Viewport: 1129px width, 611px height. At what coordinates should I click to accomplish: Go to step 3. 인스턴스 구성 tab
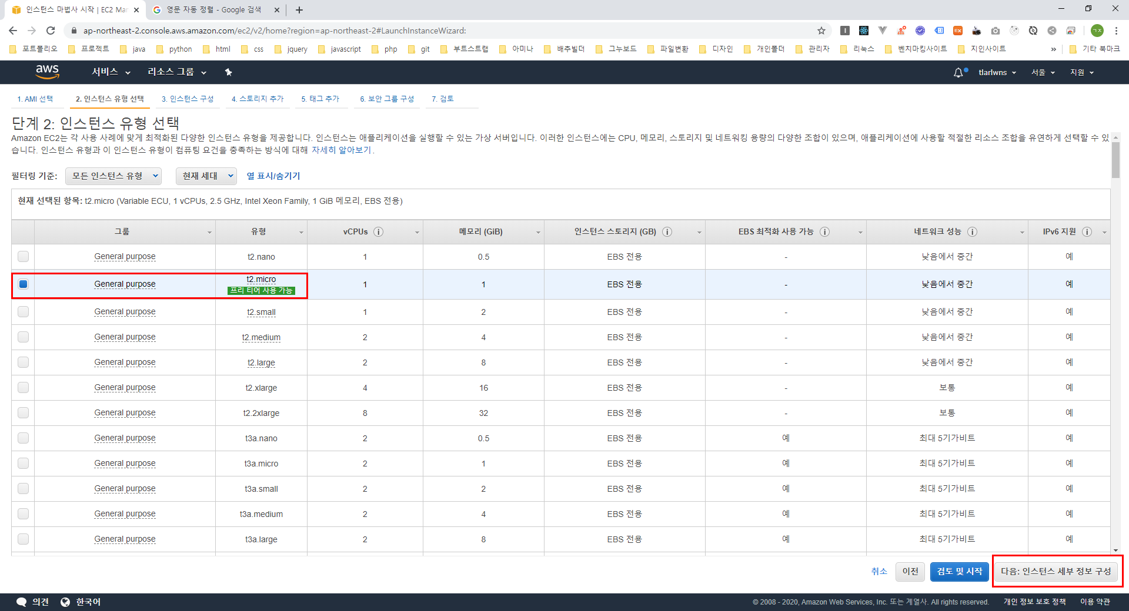[x=188, y=99]
